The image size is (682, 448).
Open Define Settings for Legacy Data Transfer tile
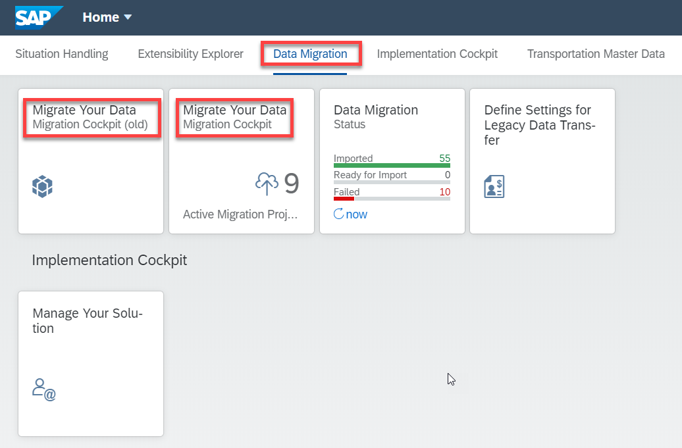[542, 161]
